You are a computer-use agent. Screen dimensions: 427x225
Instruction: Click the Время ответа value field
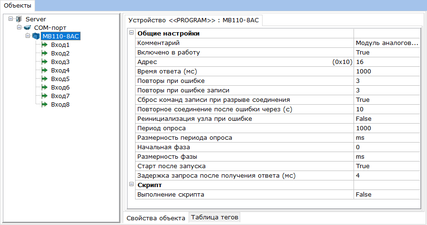click(386, 72)
